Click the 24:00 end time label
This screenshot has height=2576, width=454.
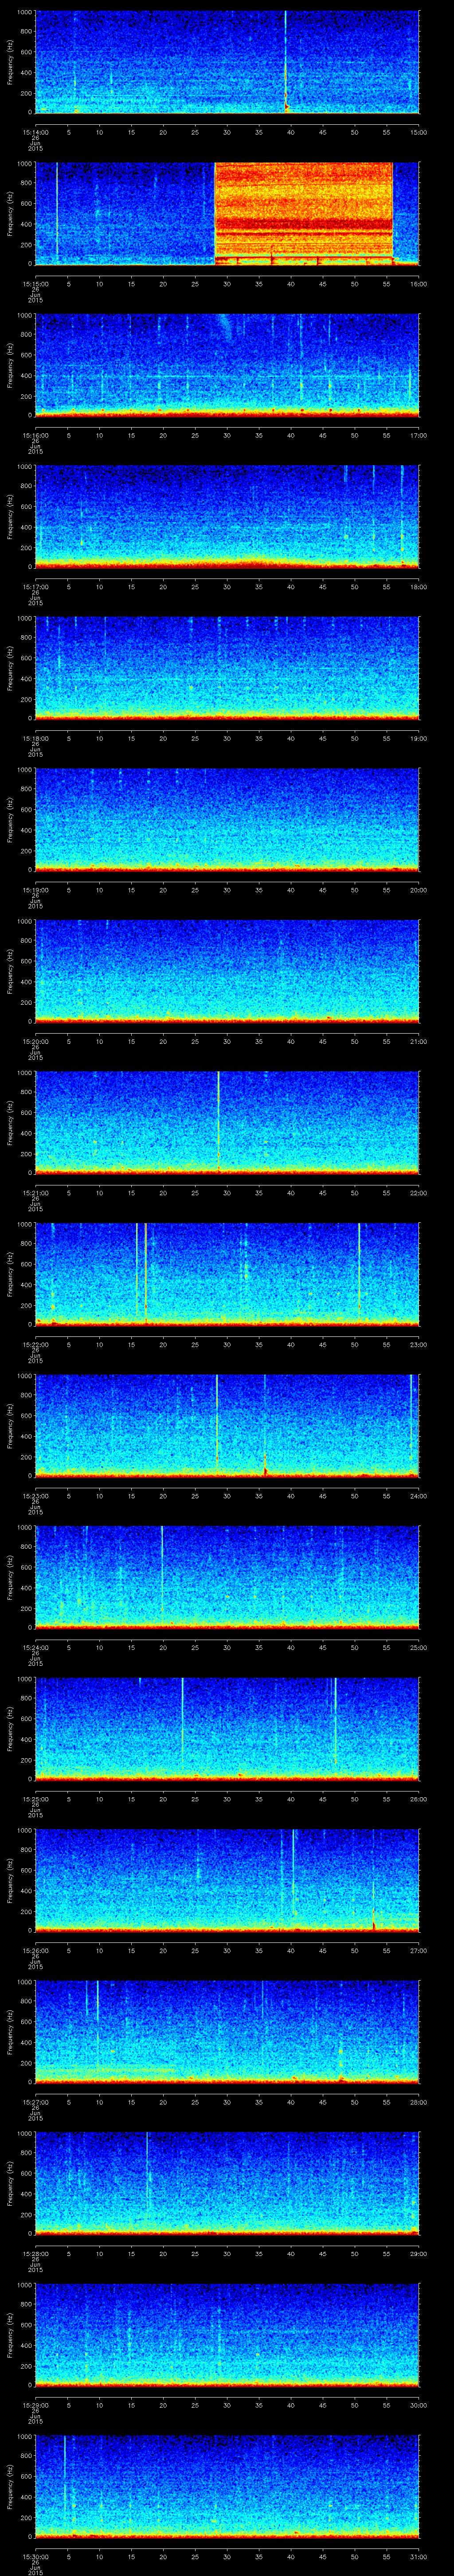418,1496
